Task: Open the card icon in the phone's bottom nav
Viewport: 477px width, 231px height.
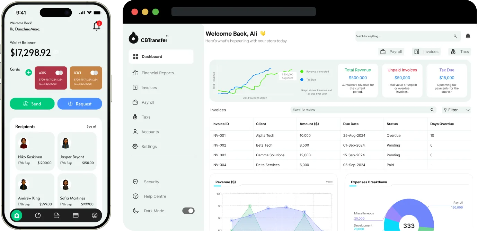Action: (76, 215)
